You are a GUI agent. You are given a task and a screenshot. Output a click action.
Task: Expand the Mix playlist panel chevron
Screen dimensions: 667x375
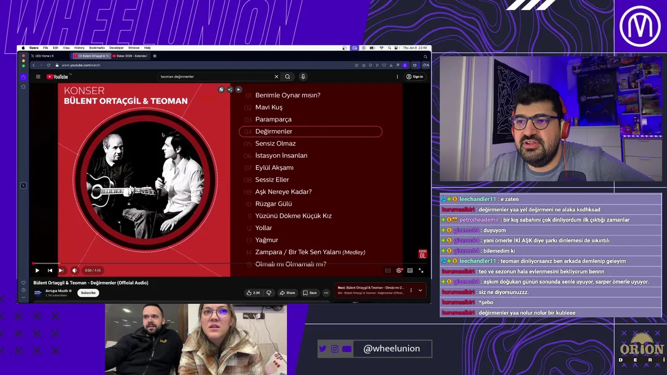(x=420, y=290)
